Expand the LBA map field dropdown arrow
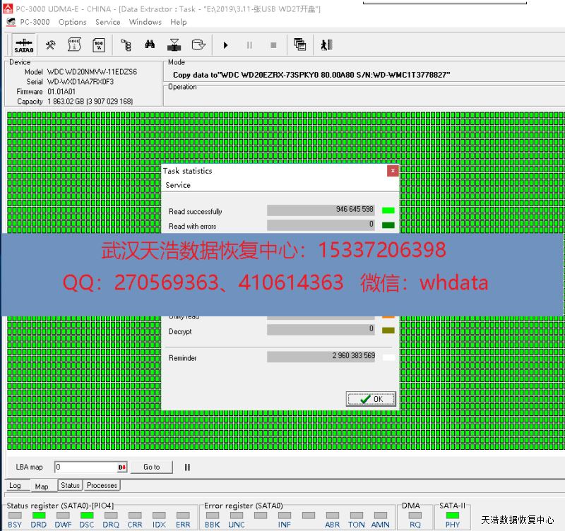565x531 pixels. pos(121,467)
